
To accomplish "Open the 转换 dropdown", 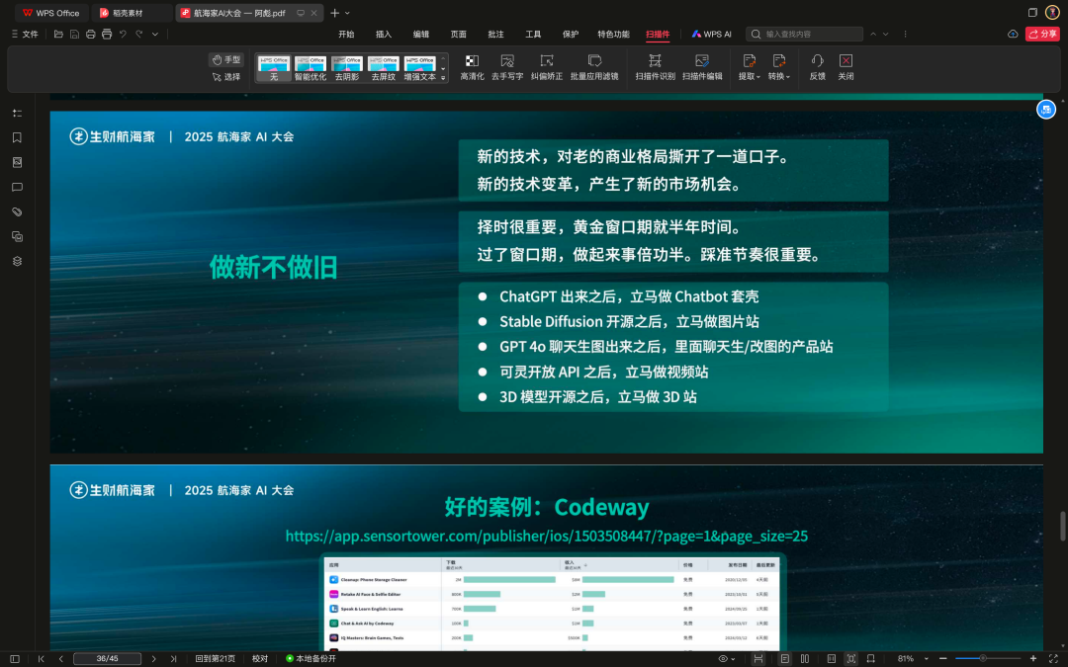I will coord(779,68).
